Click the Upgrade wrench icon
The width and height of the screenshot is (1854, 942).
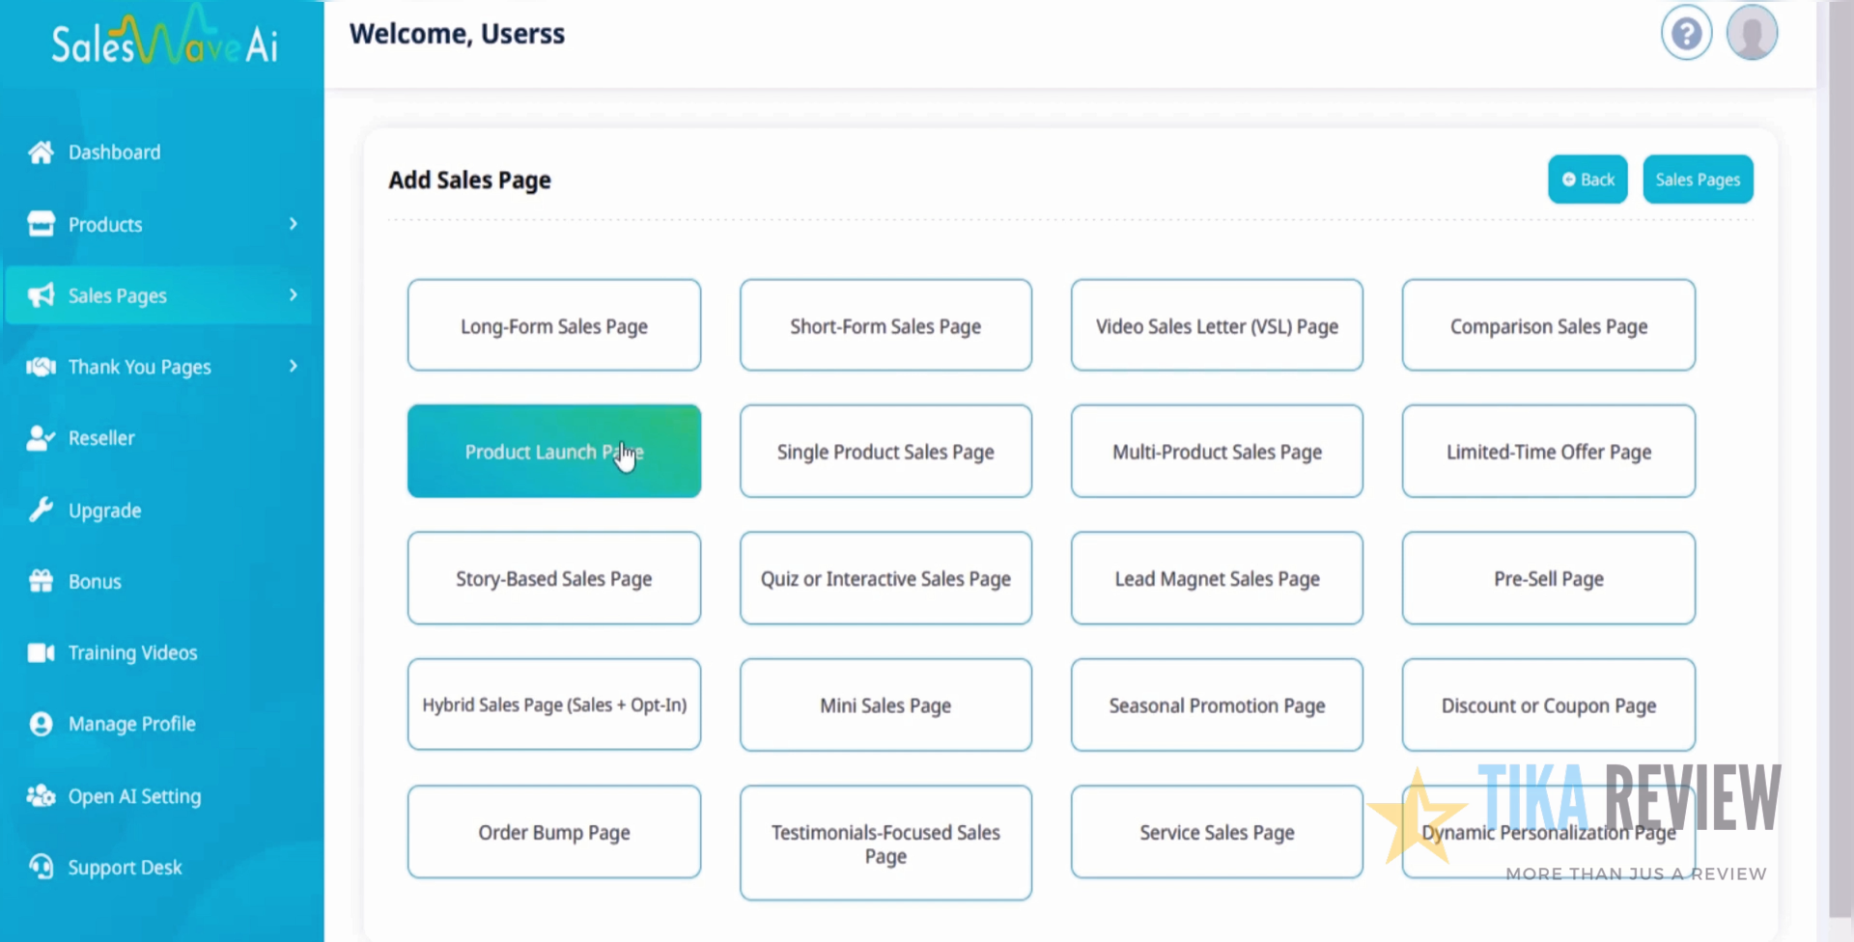point(40,510)
